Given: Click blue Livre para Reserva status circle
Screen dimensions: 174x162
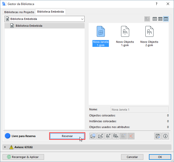Looking at the screenshot, I should [8, 136].
